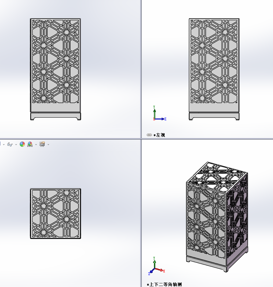Open the Edit Appearance colored sphere icon

(22, 144)
